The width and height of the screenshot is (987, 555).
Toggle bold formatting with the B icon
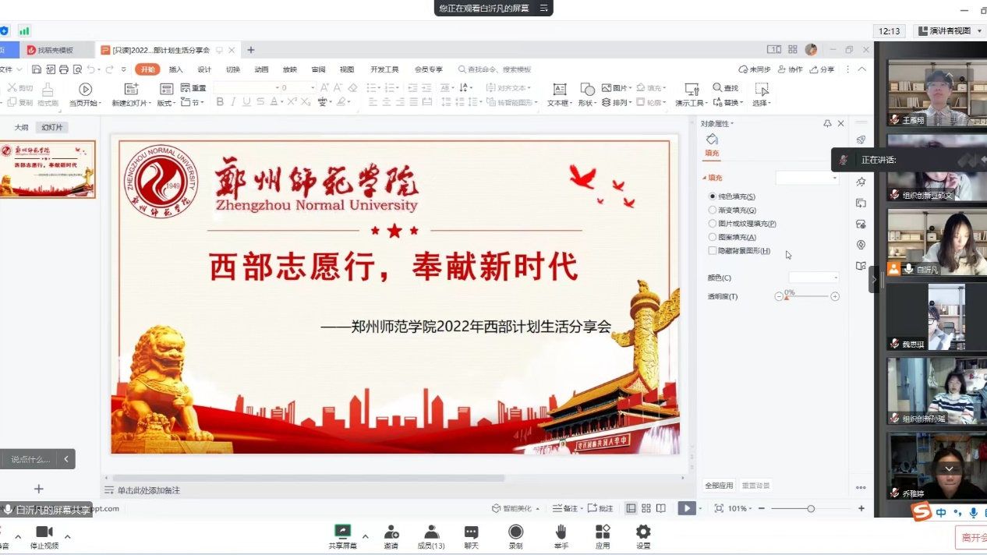pyautogui.click(x=220, y=101)
